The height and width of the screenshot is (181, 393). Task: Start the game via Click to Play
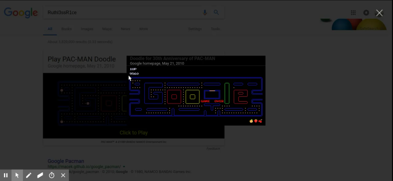(134, 133)
